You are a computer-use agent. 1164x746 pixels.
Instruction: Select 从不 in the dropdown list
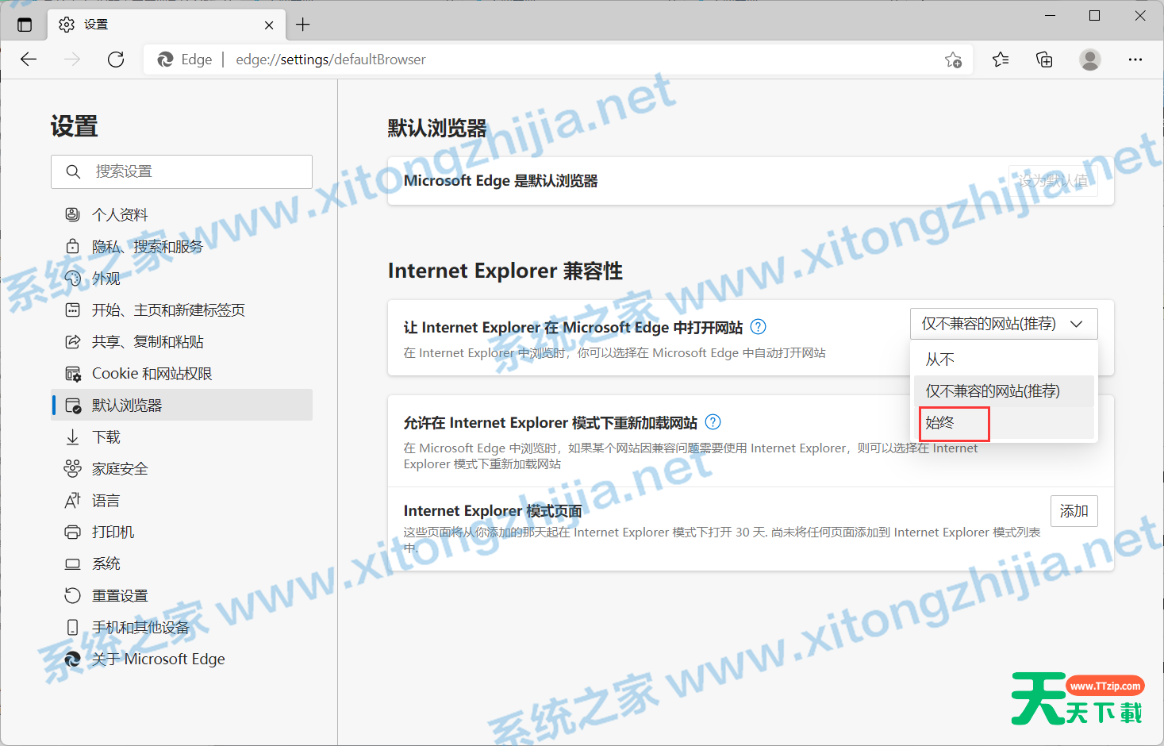coord(1004,360)
